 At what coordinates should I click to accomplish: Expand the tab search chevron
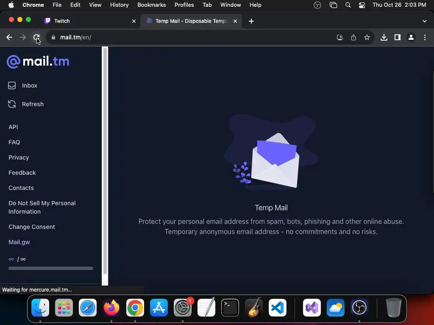(x=425, y=21)
